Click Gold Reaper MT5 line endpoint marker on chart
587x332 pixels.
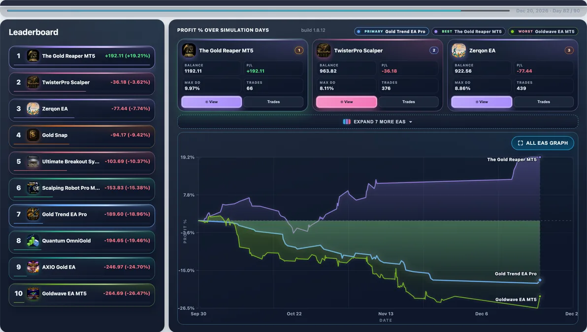(540, 157)
